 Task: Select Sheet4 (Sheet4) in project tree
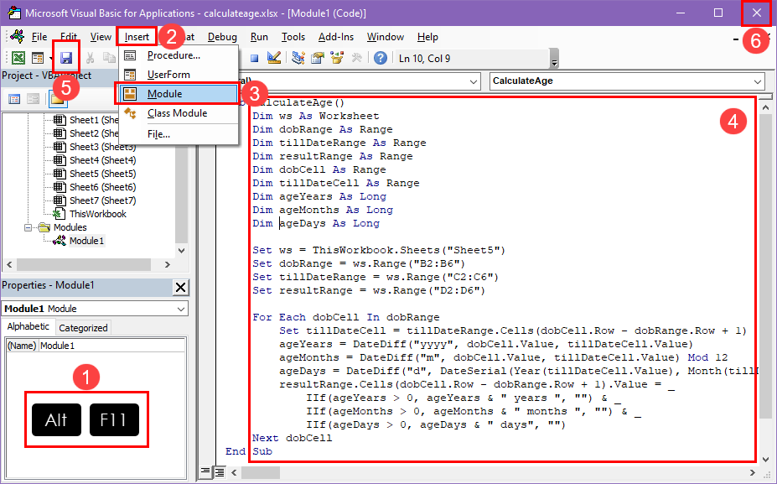pos(102,160)
